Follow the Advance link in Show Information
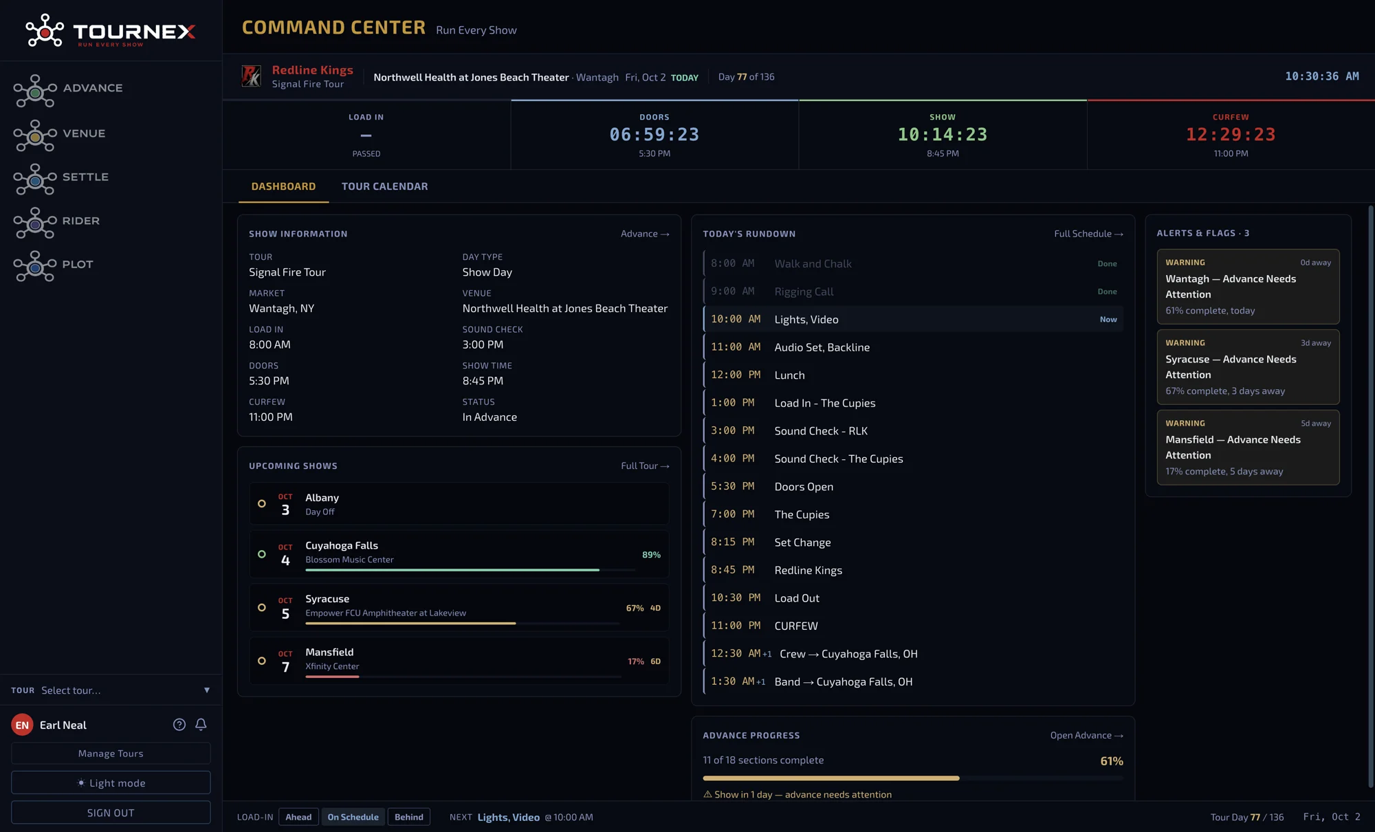 [x=645, y=234]
